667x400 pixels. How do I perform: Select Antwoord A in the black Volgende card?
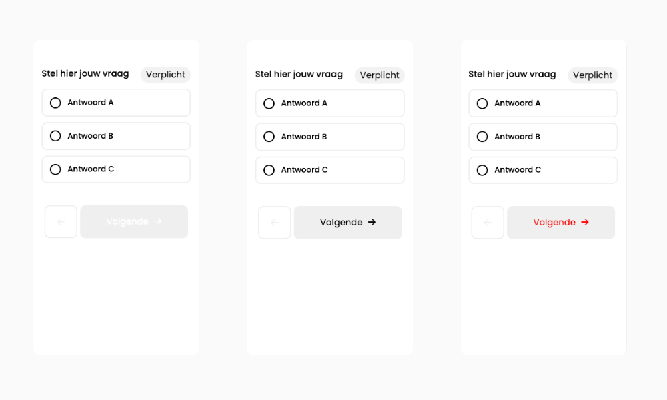pos(269,103)
